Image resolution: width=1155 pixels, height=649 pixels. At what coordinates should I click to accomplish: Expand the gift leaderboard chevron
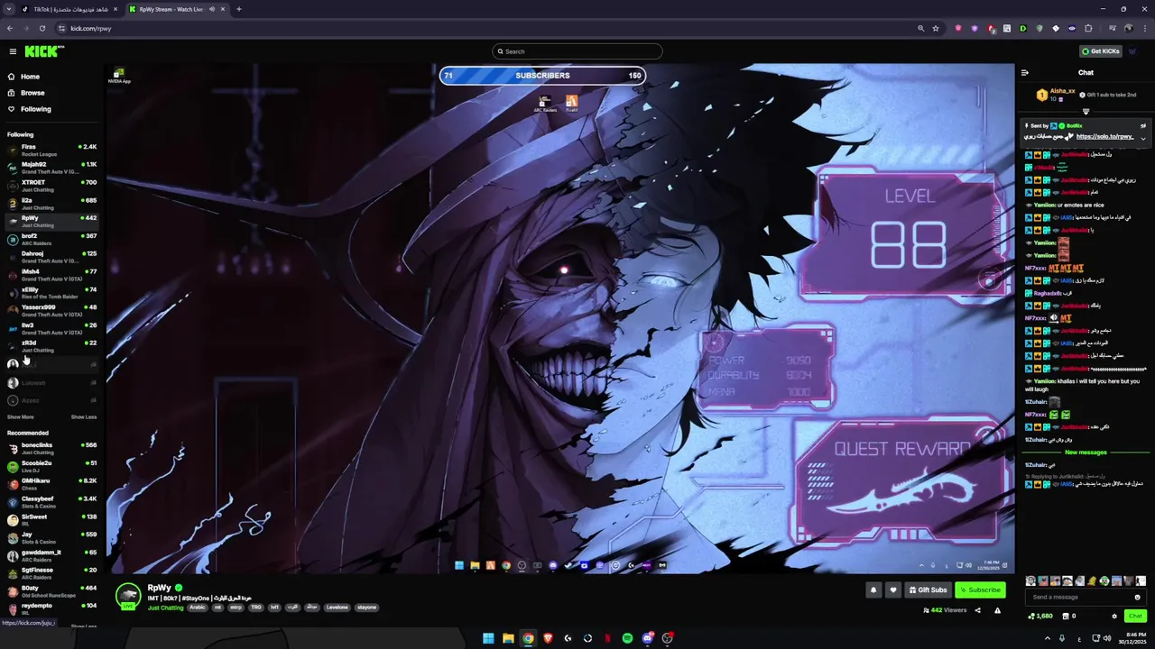(1086, 112)
